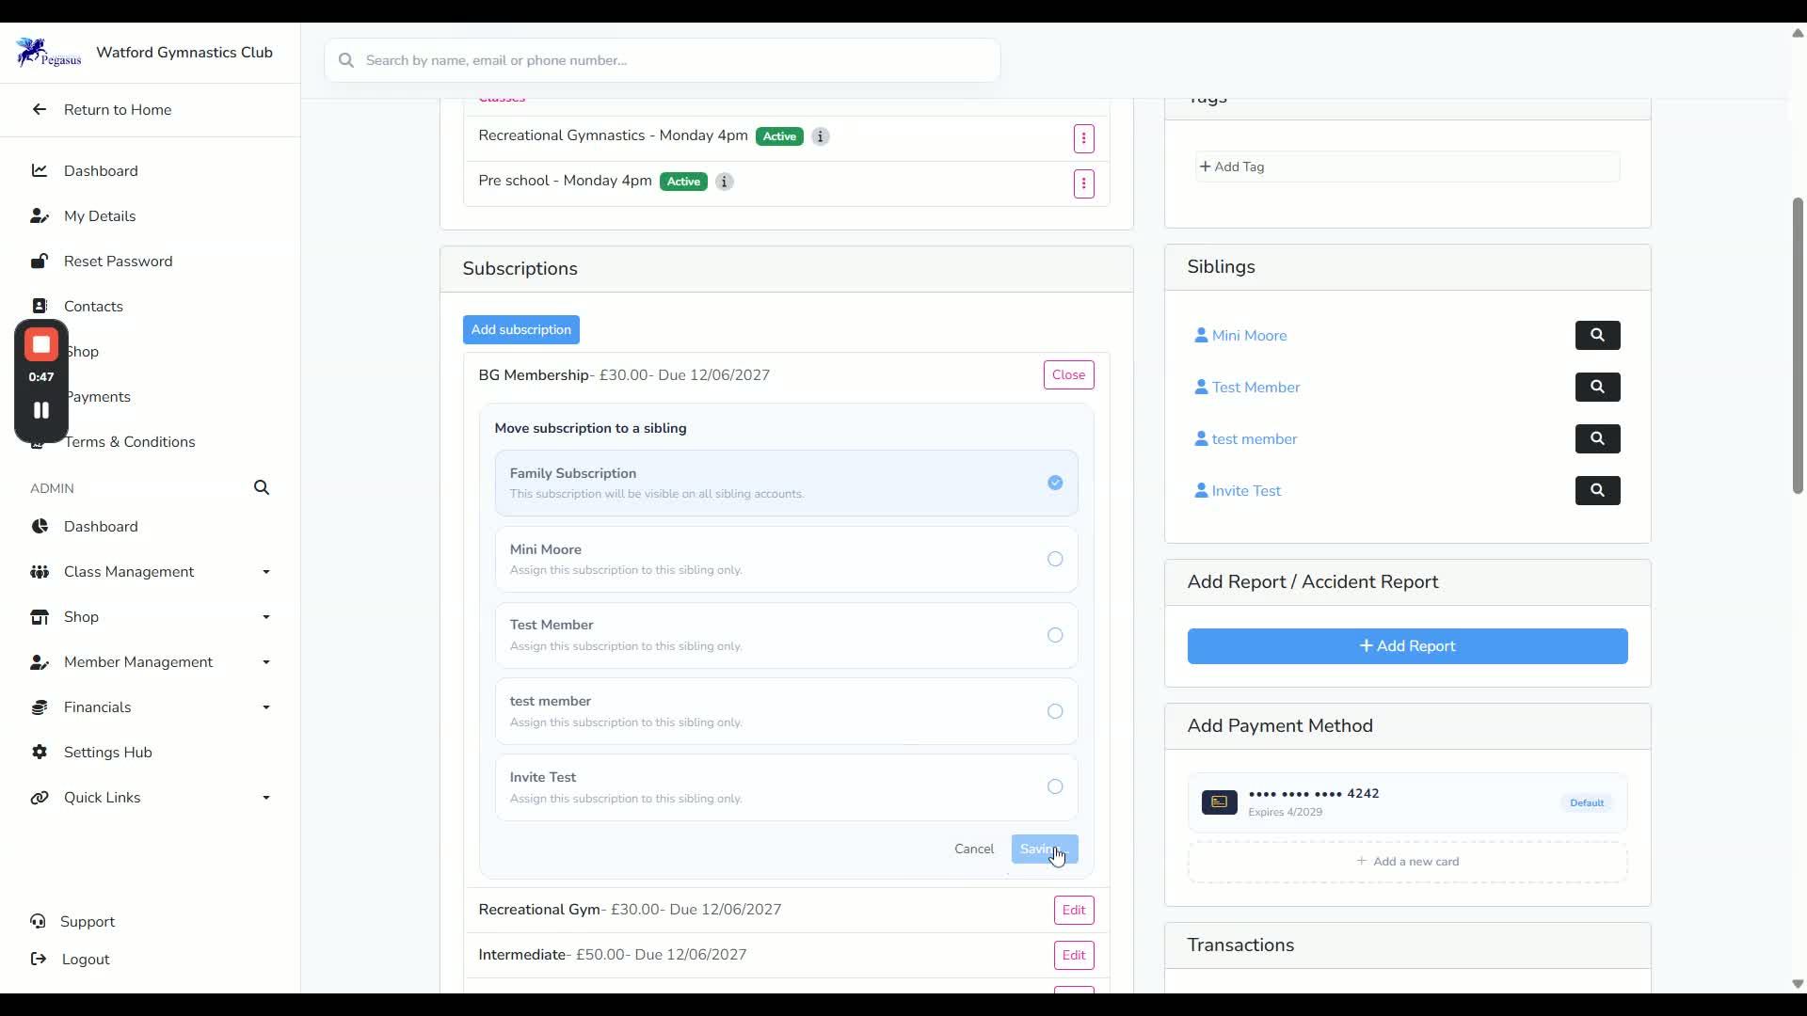Viewport: 1807px width, 1016px height.
Task: Select Logout in sidebar
Action: (85, 959)
